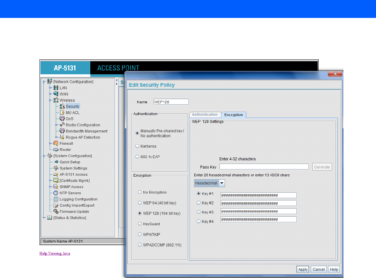Click the Firewall icon
376x278 pixels.
tap(56, 143)
